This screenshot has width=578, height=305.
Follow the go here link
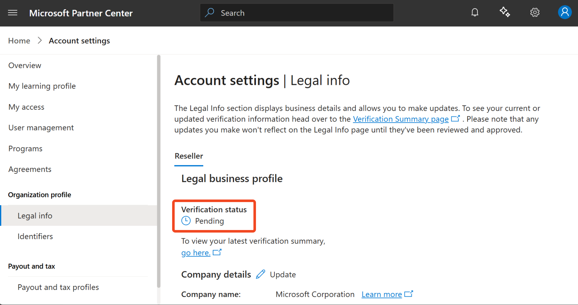coord(196,253)
